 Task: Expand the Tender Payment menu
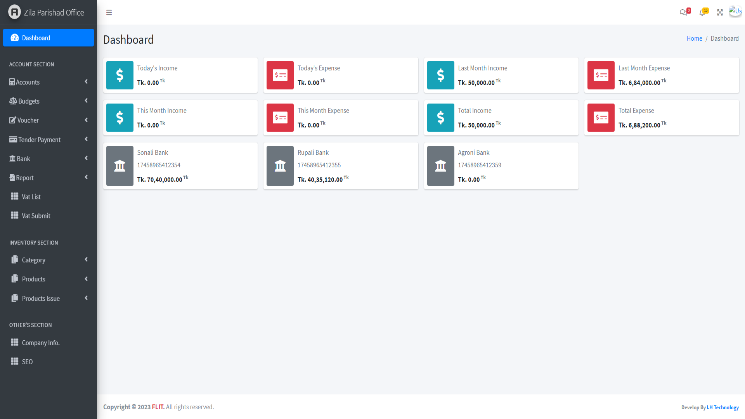point(39,140)
